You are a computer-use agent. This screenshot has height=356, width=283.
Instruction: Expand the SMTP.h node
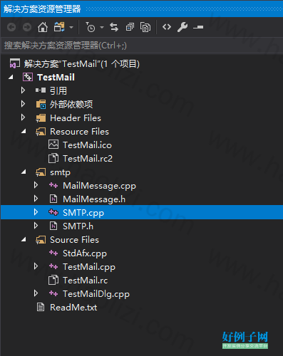click(36, 226)
